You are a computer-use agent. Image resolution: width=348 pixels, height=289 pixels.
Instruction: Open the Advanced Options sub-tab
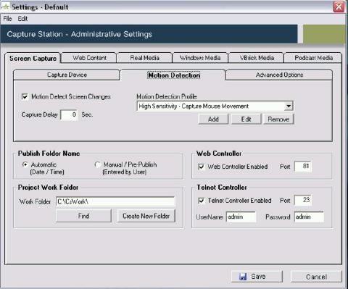point(279,75)
